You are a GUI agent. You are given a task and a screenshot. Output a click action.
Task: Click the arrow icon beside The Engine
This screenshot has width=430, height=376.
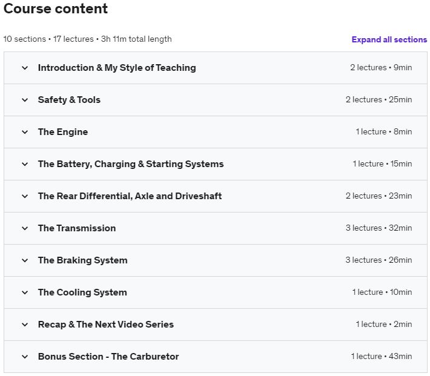[x=25, y=132]
